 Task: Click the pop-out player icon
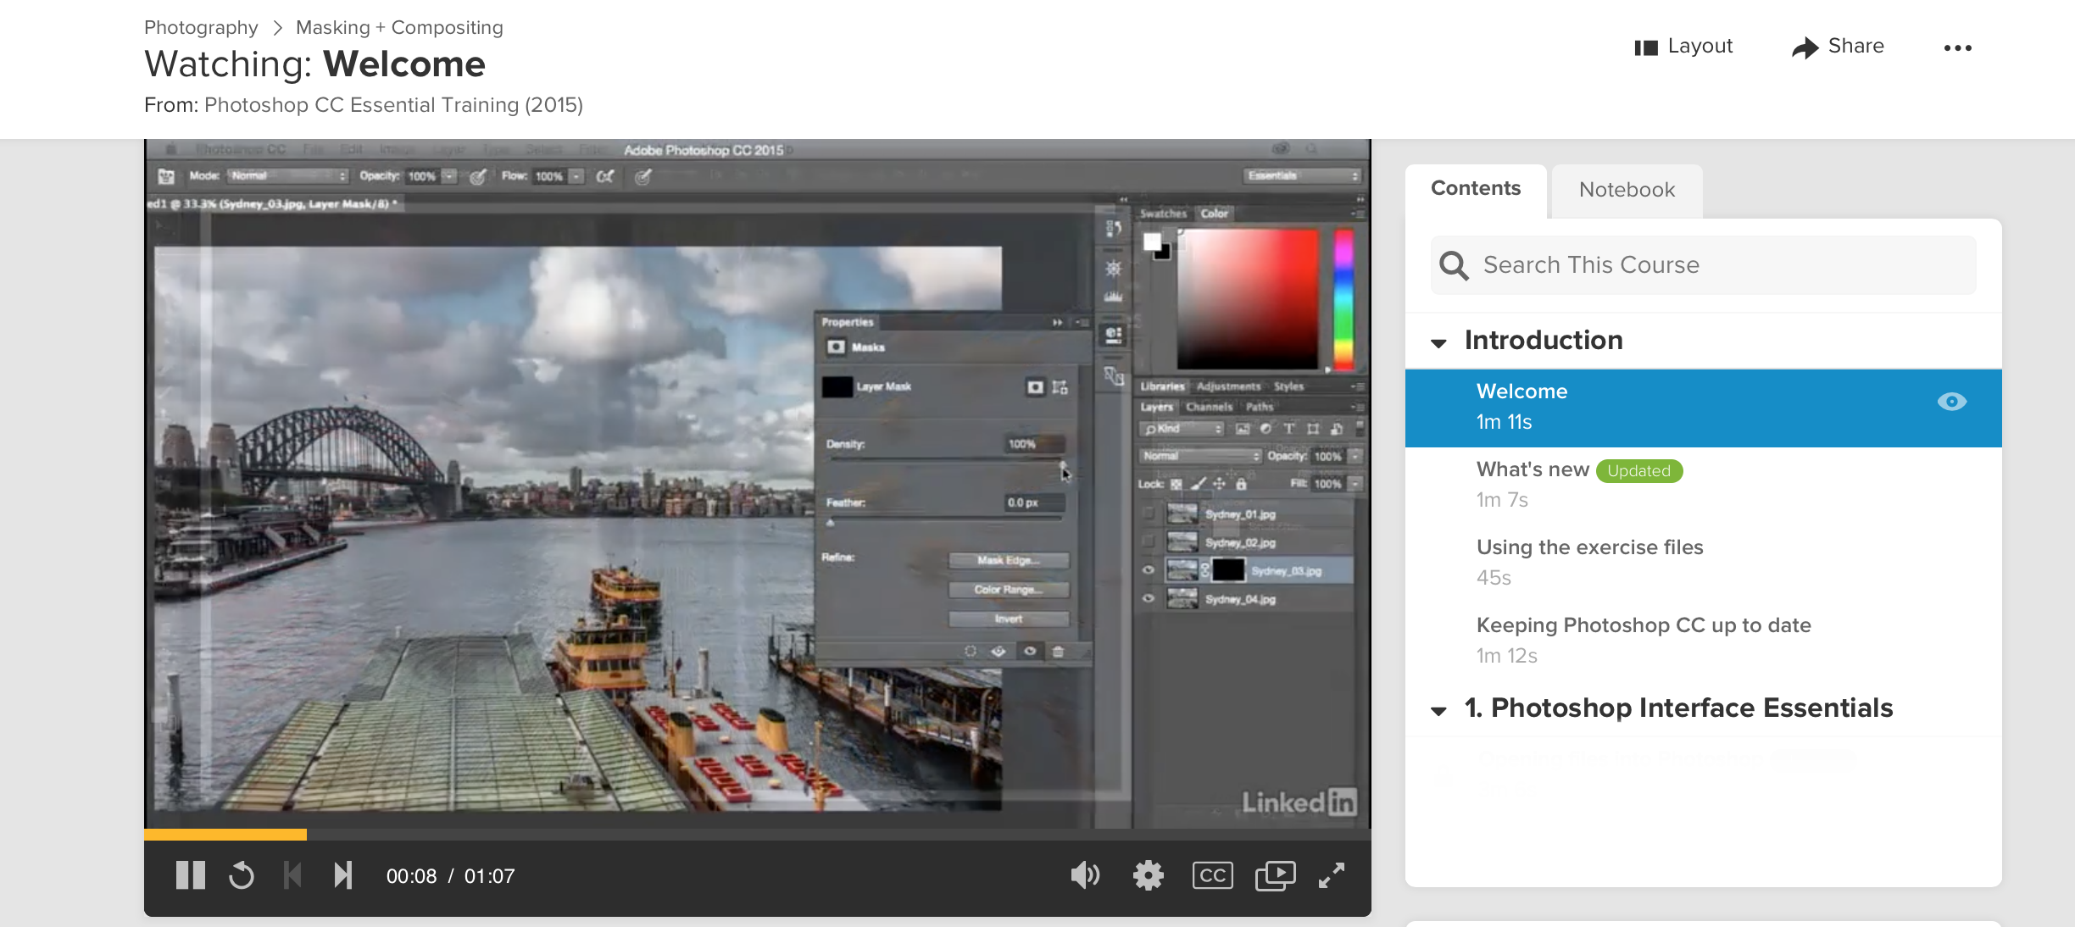[x=1275, y=875]
